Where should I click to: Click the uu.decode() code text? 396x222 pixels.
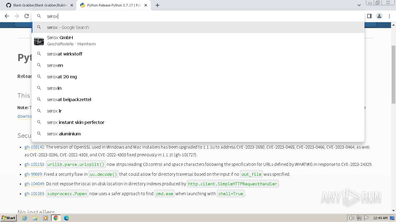pos(103,174)
